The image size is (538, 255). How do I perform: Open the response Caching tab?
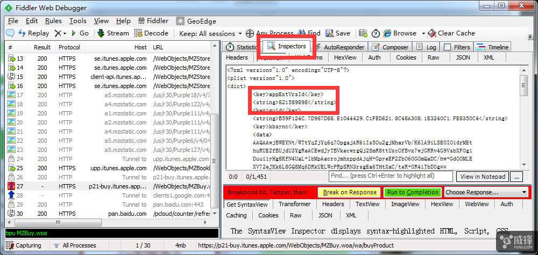(236, 215)
